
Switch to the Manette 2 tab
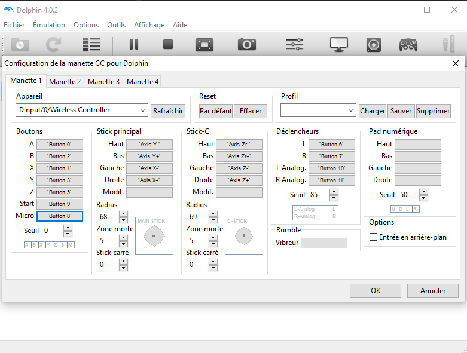coord(65,82)
